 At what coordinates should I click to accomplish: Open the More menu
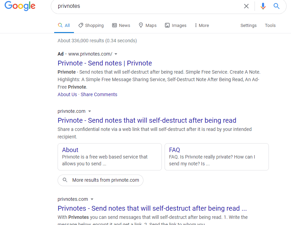[x=202, y=26]
